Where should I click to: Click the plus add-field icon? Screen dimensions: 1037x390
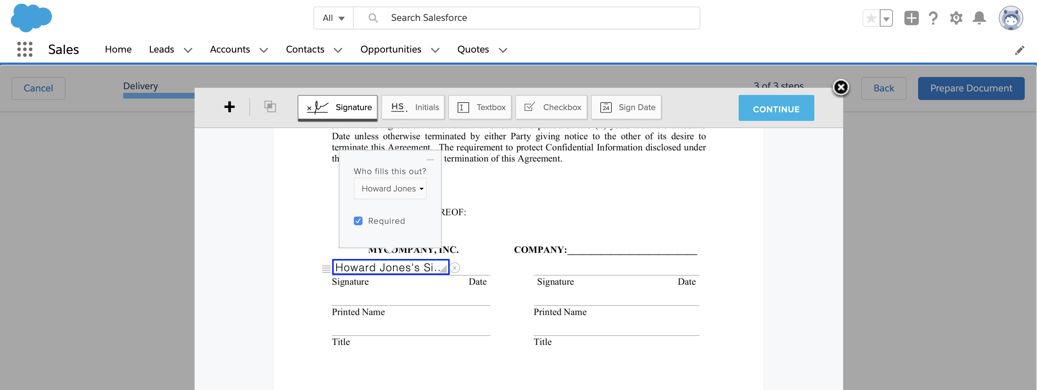click(230, 107)
